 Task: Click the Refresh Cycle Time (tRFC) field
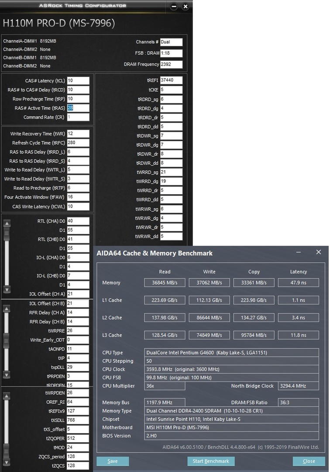tap(78, 142)
